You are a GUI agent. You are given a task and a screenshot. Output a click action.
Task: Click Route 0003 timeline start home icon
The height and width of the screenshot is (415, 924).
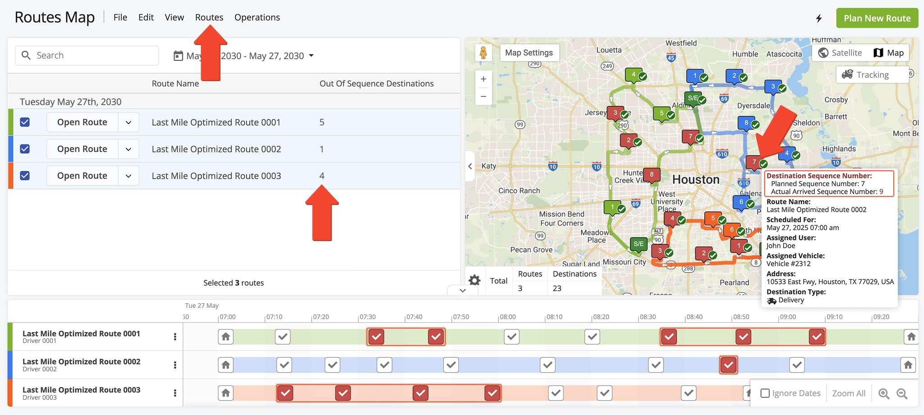pos(226,393)
